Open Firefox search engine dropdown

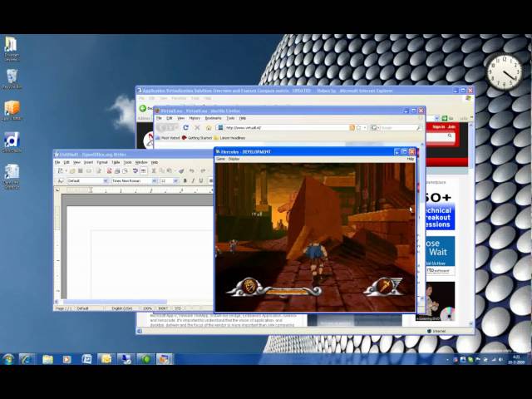pos(375,127)
